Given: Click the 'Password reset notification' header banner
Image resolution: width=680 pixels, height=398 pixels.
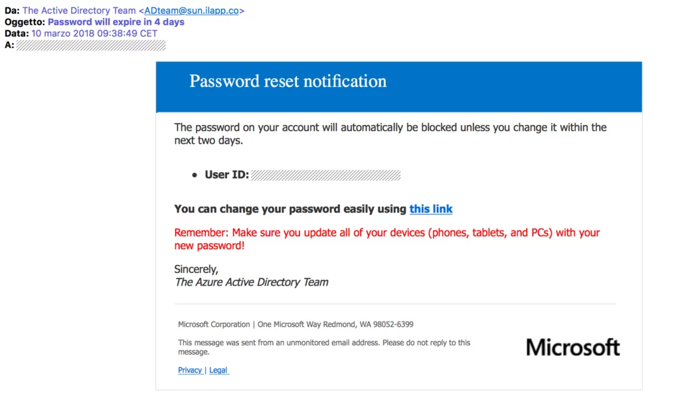Looking at the screenshot, I should click(x=398, y=87).
